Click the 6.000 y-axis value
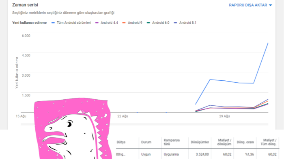The width and height of the screenshot is (284, 159). coord(26,36)
